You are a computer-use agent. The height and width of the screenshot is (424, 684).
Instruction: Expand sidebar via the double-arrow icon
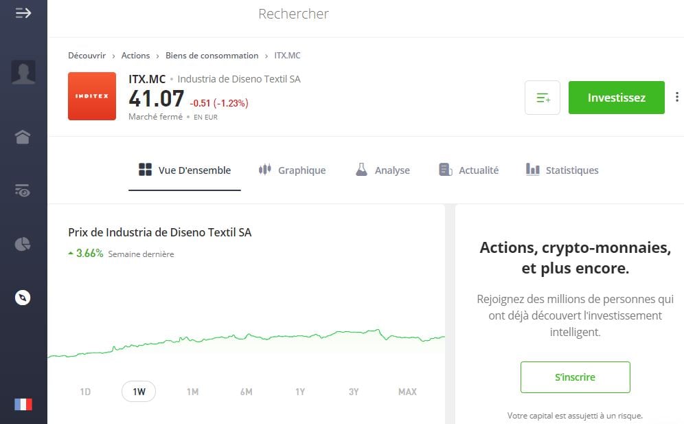tap(23, 12)
